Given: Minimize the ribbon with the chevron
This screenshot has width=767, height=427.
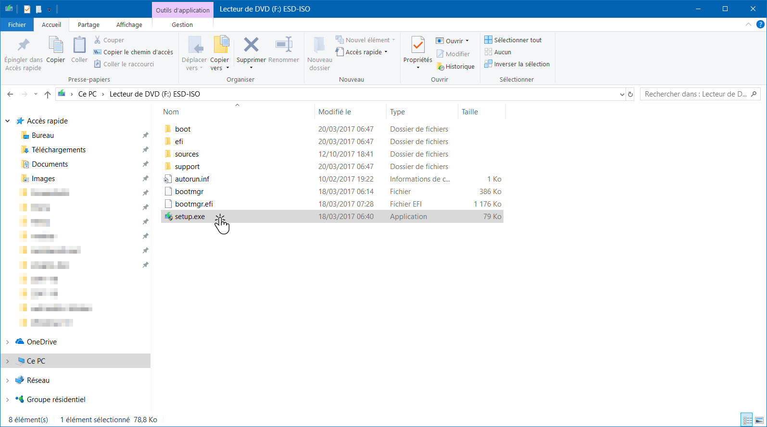Looking at the screenshot, I should click(748, 24).
